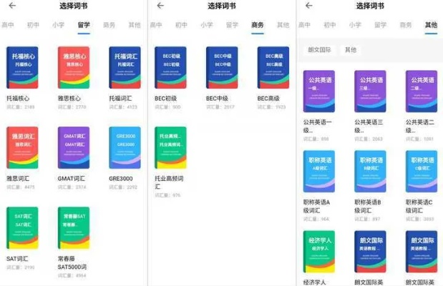Select the green SAT词汇 book cover
The width and height of the screenshot is (443, 286).
(22, 228)
